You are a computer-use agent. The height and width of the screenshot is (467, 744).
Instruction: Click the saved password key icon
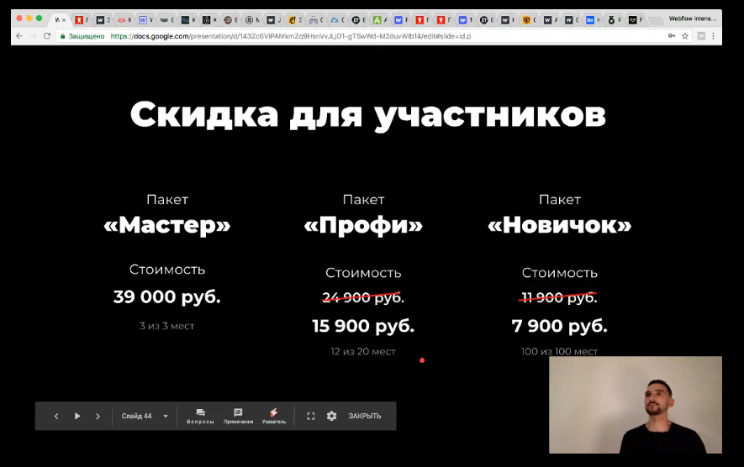click(x=671, y=36)
